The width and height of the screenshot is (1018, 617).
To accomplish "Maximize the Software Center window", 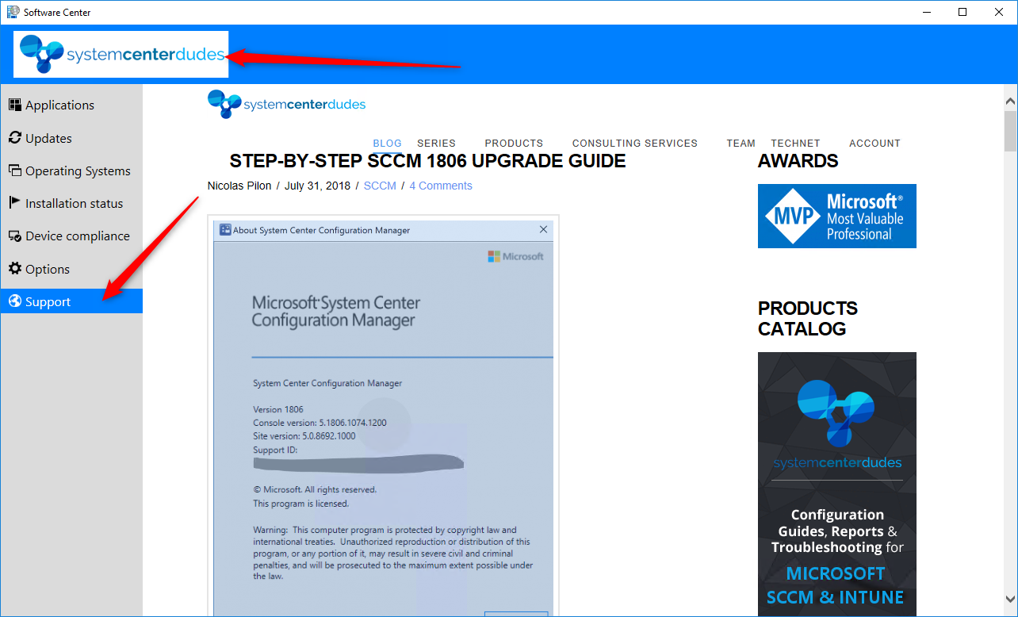I will coord(963,12).
